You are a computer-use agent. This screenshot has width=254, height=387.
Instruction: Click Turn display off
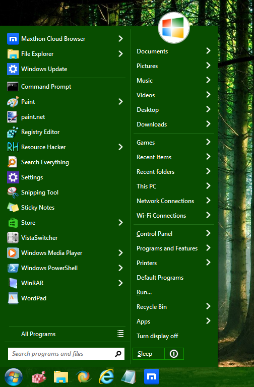point(174,336)
